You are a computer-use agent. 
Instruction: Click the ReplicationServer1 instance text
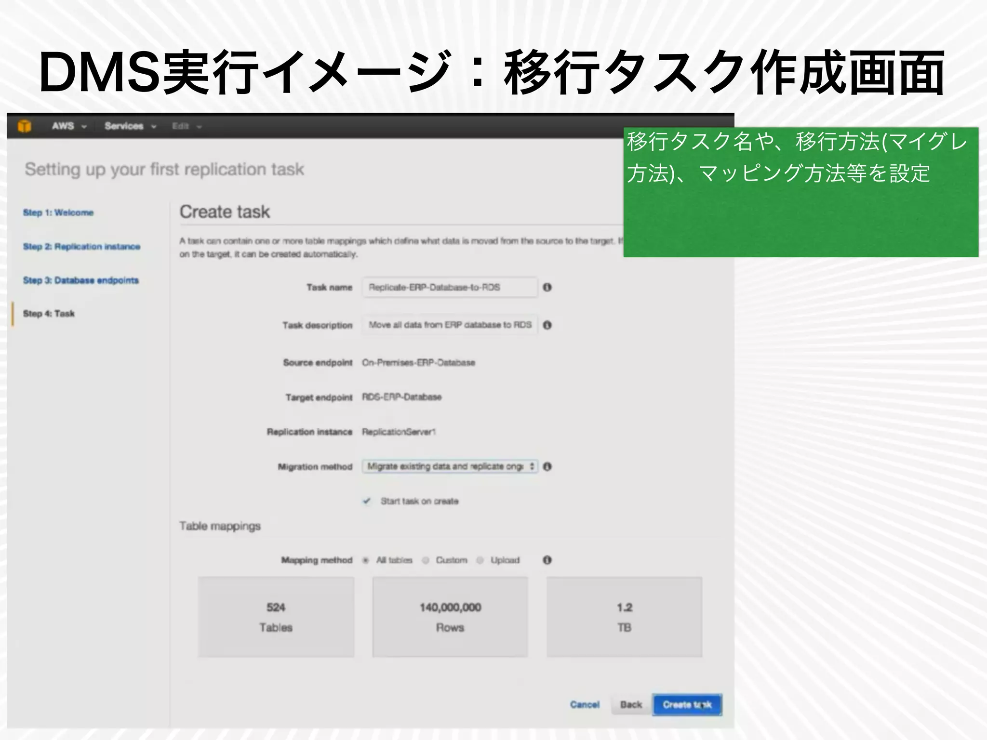[x=399, y=432]
